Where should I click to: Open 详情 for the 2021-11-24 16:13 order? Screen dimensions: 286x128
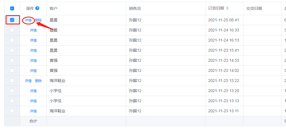(33, 40)
